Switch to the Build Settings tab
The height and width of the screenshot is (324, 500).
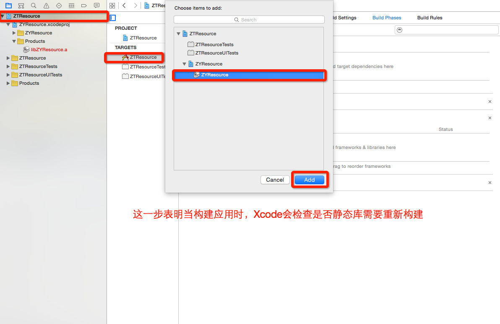click(x=344, y=18)
